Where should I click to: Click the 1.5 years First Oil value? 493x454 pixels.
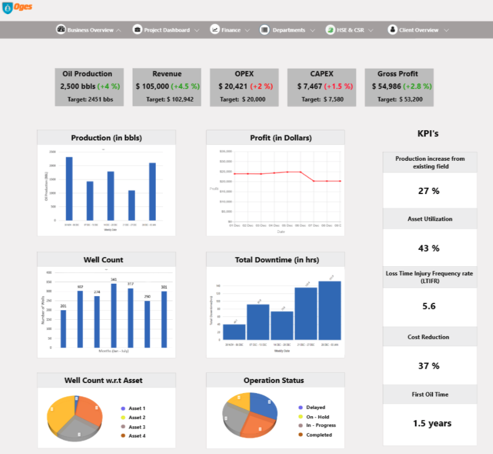(432, 423)
